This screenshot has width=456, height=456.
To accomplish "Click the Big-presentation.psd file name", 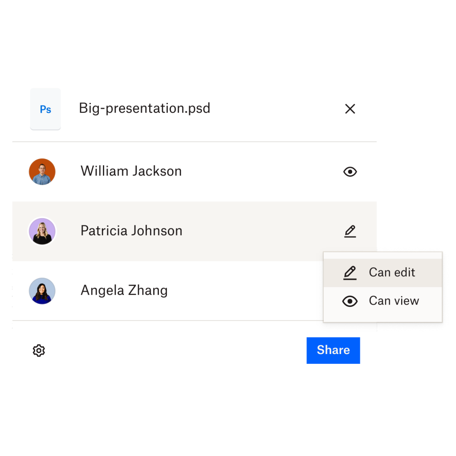I will click(x=144, y=108).
